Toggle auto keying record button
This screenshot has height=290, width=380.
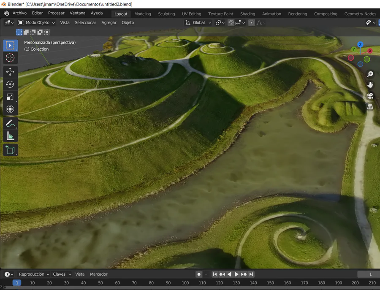(199, 274)
